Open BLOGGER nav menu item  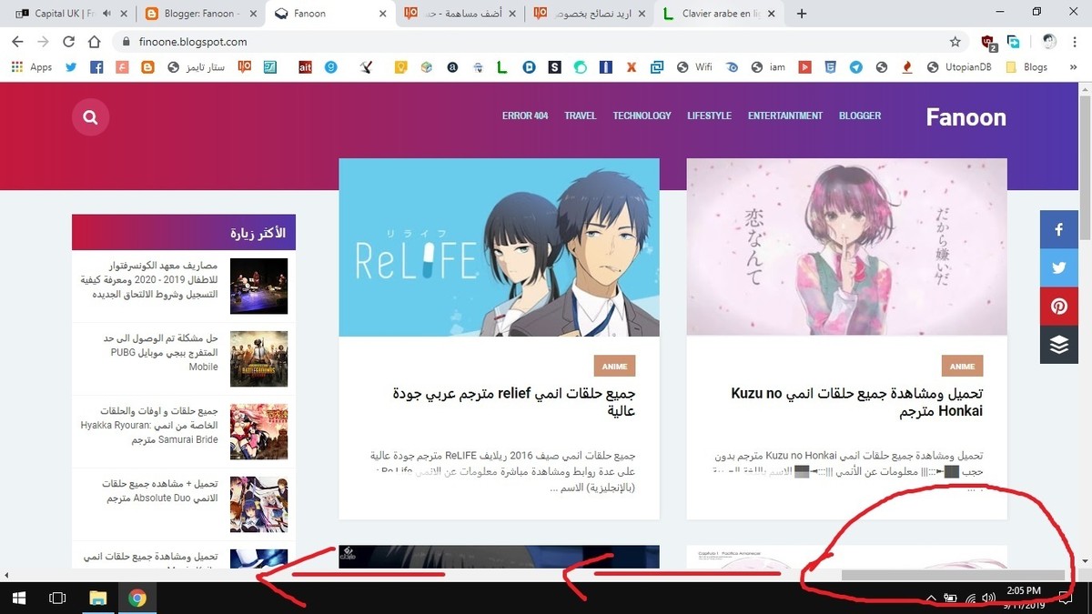click(x=860, y=116)
